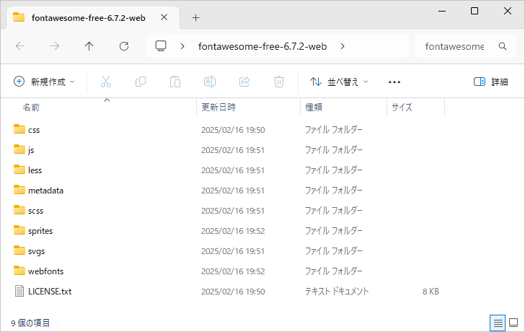Image resolution: width=525 pixels, height=332 pixels.
Task: Click the Rename icon in toolbar
Action: coord(210,82)
